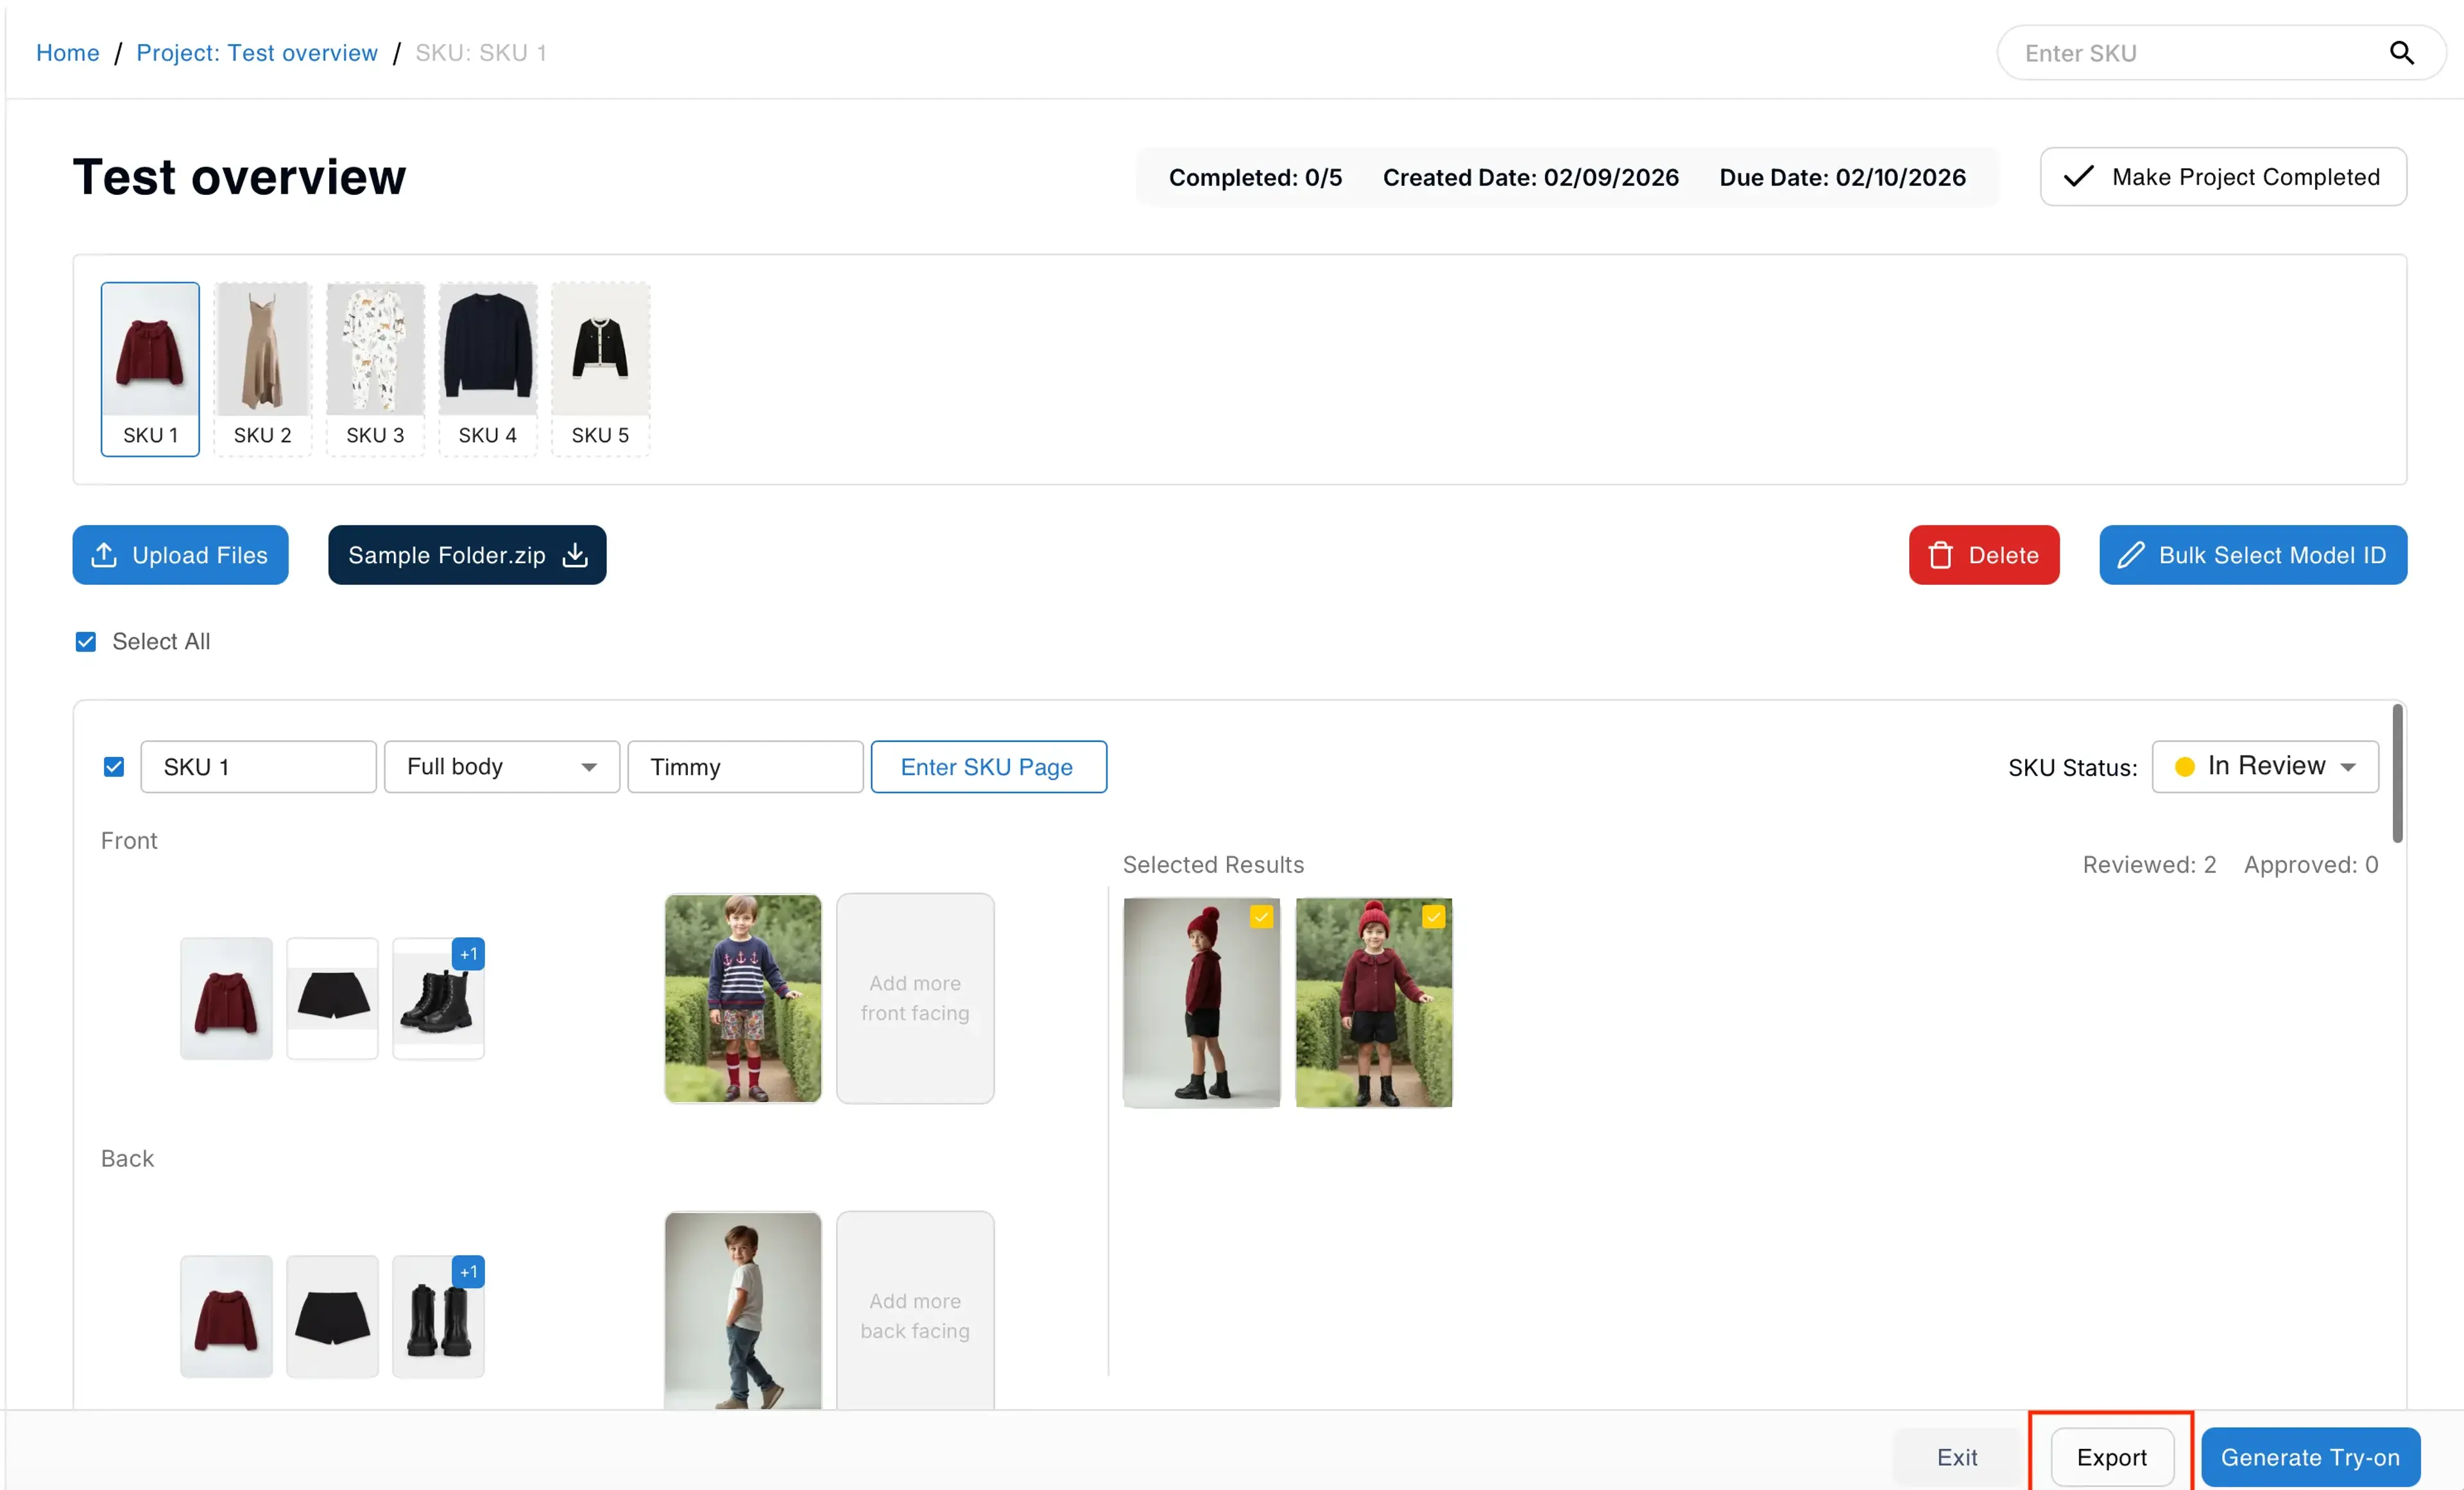Click the Generate Try-on button
The image size is (2464, 1490).
(x=2310, y=1457)
